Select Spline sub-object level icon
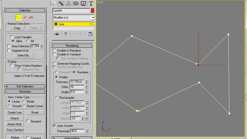This screenshot has height=139, width=247. [x=31, y=17]
